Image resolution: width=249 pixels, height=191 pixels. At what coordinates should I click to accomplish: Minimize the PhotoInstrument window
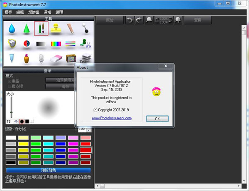click(220, 3)
